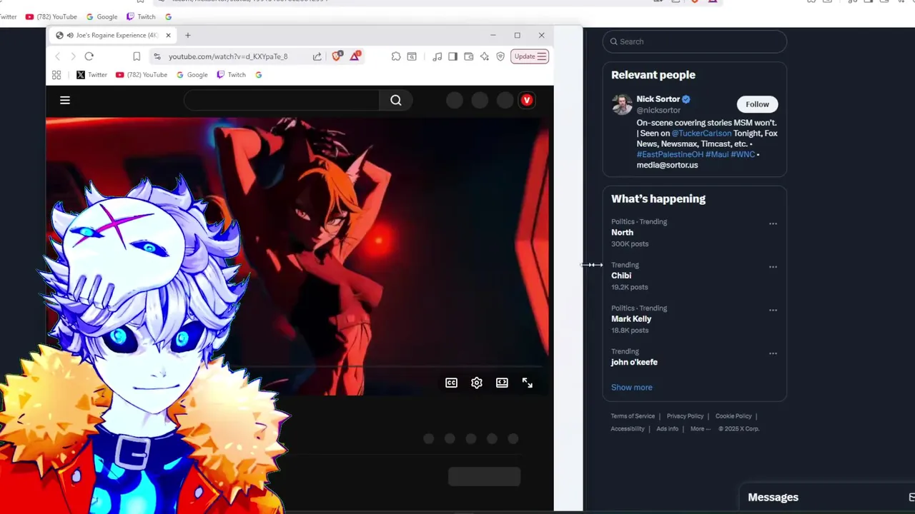Open the #Maui hashtag
Screen dimensions: 915x514
point(717,154)
